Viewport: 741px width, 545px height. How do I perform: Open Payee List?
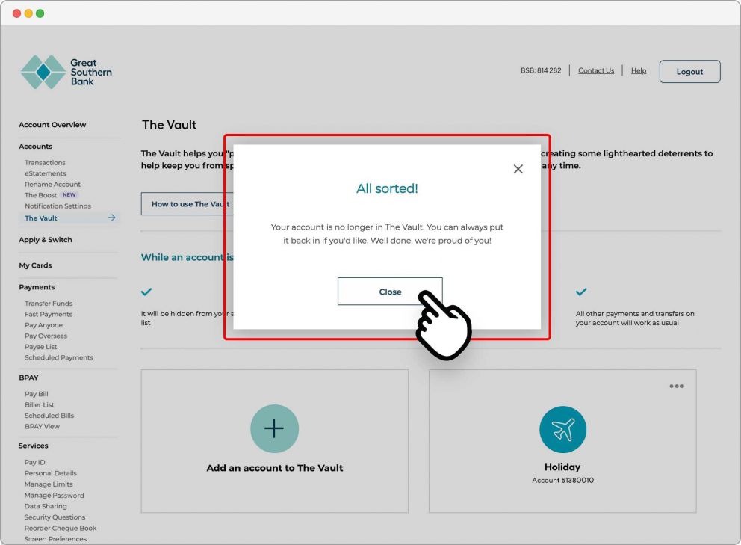point(40,347)
